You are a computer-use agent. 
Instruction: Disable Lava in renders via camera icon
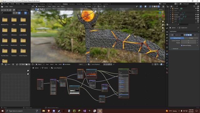(x=198, y=19)
